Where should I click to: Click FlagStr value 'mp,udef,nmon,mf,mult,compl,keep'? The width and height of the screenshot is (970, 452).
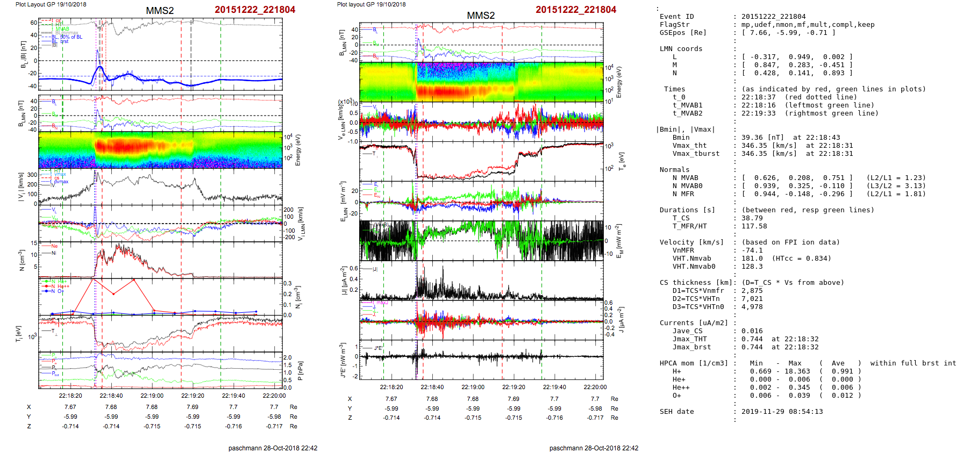(808, 25)
